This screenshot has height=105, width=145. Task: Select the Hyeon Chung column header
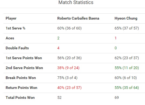click(126, 18)
